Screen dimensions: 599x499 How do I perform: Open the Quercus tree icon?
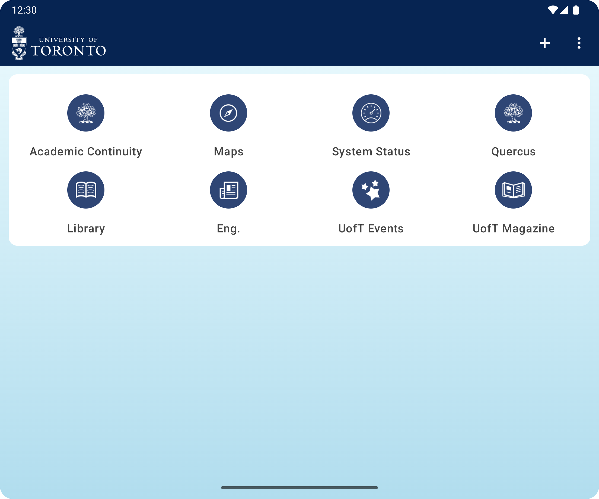tap(514, 113)
